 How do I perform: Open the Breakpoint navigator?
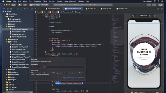[28, 9]
